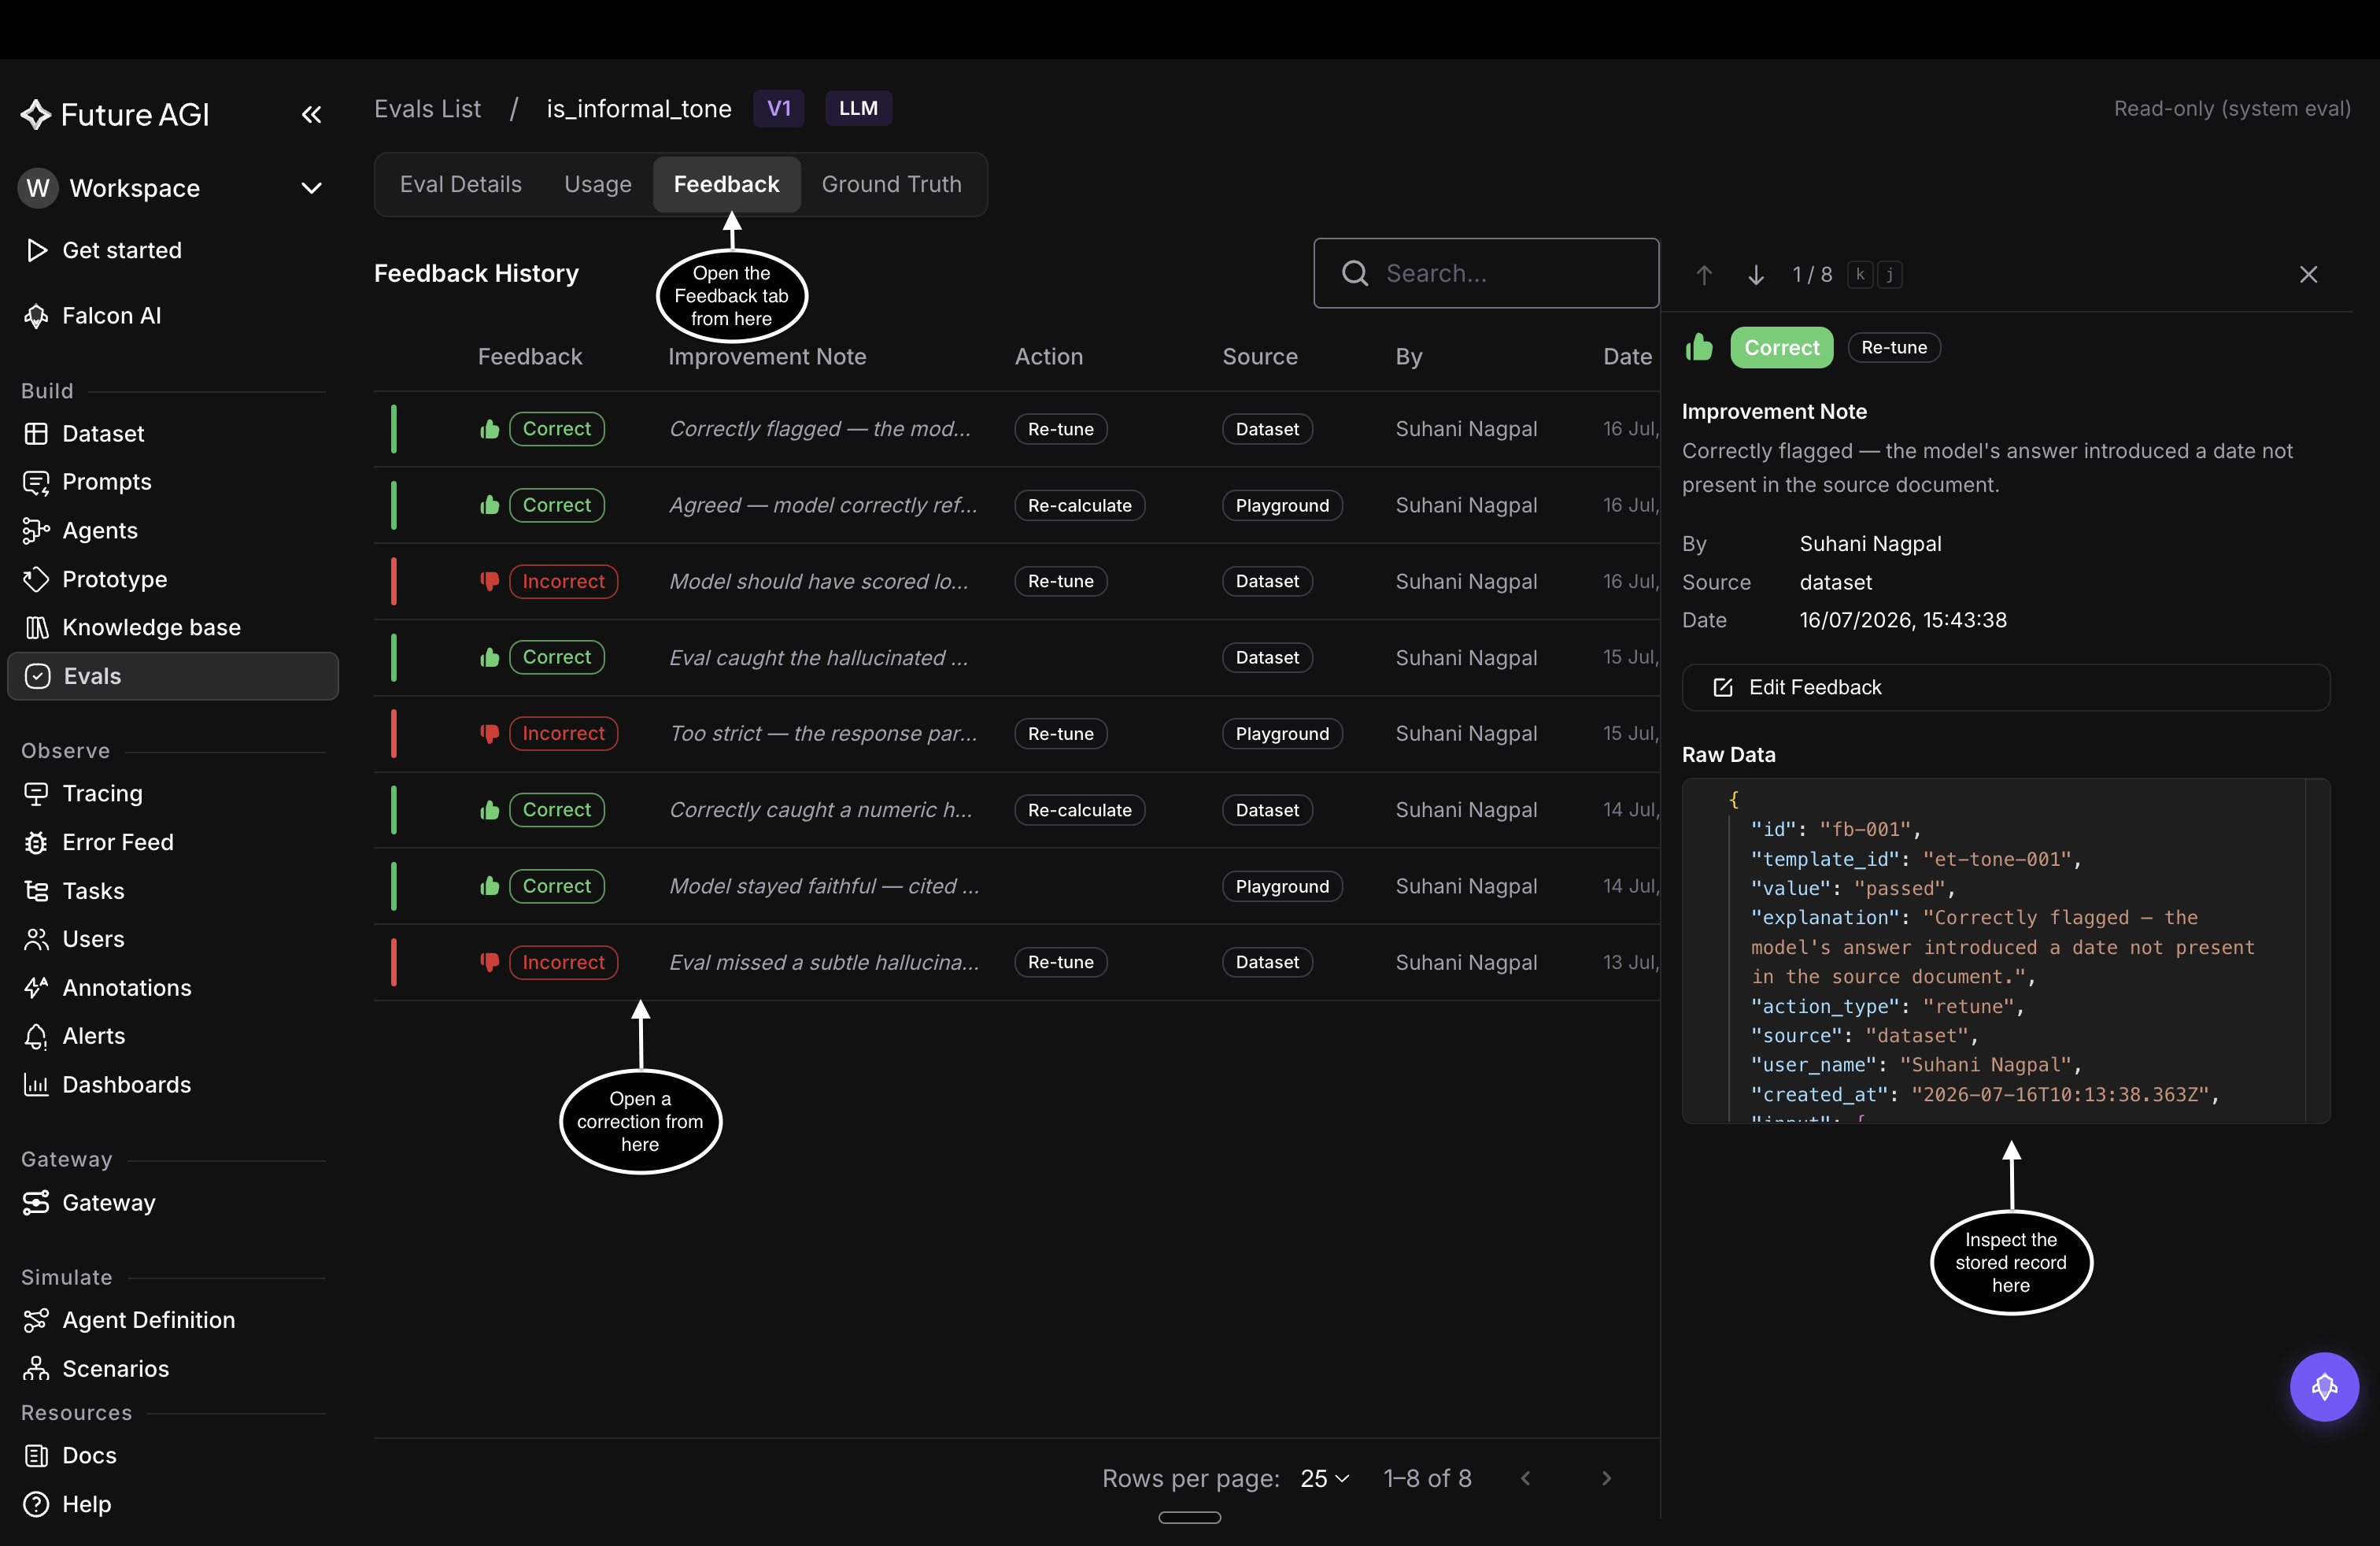The image size is (2380, 1546).
Task: Click the k keyboard shortcut hint
Action: coord(1860,274)
